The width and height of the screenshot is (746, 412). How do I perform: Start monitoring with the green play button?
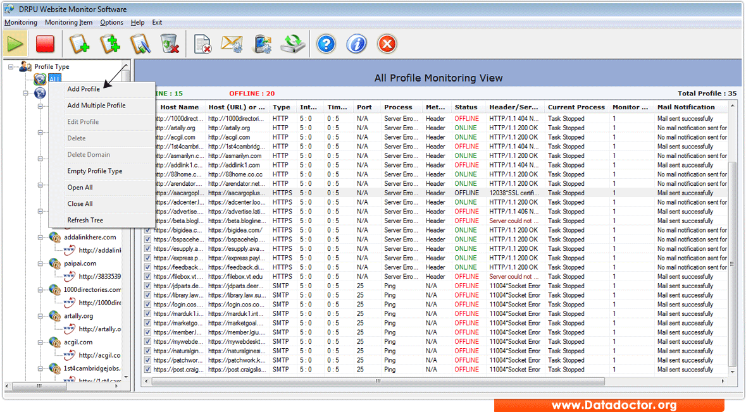pos(16,44)
